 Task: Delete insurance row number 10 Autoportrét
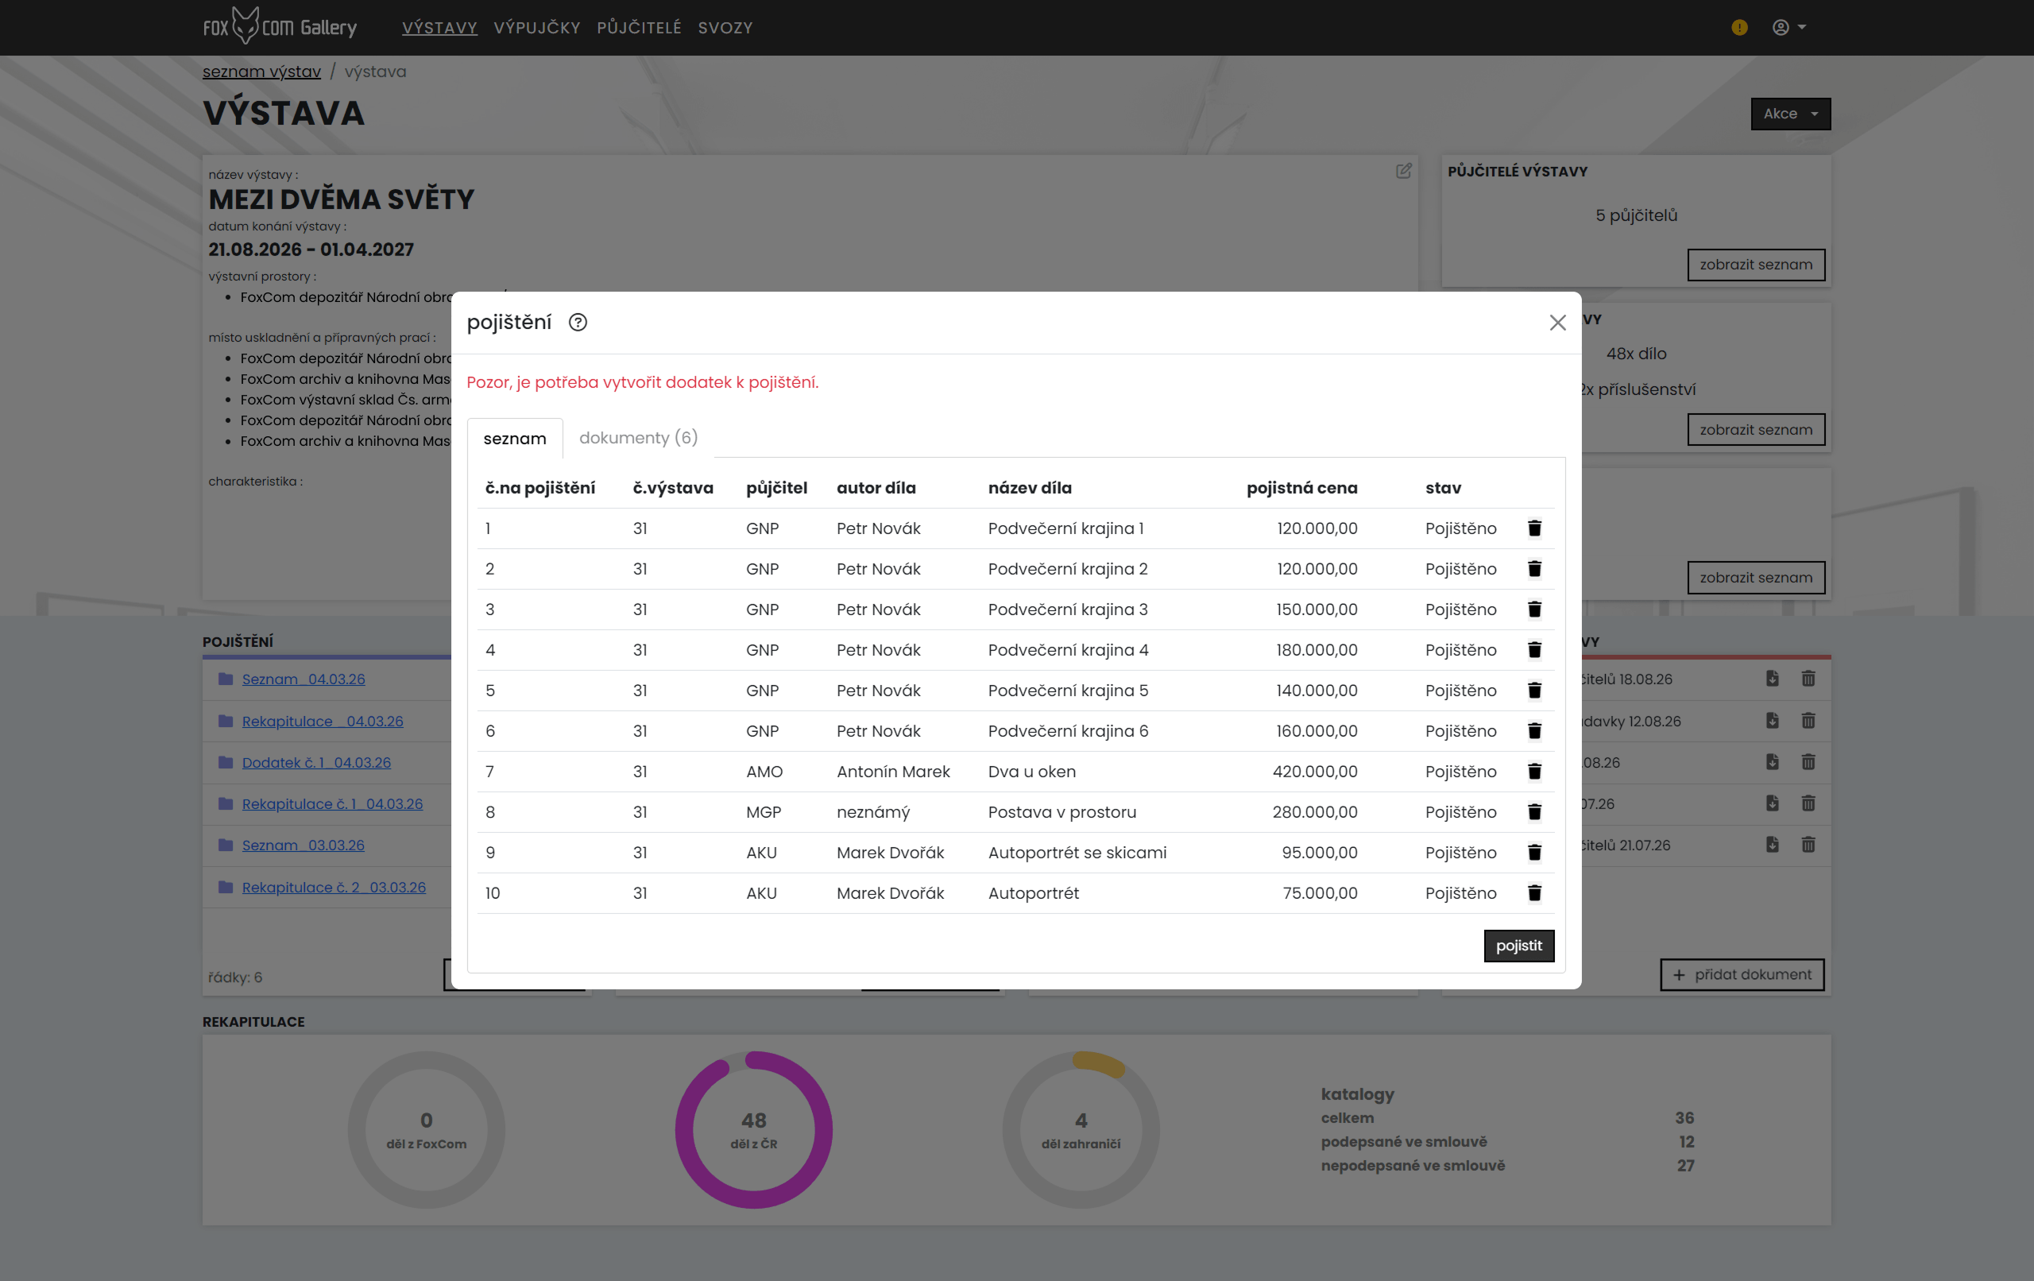(x=1534, y=893)
